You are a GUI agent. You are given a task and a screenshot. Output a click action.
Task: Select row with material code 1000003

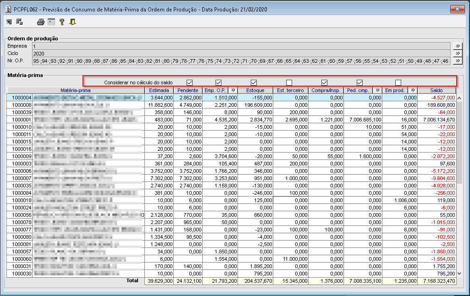[x=232, y=164]
